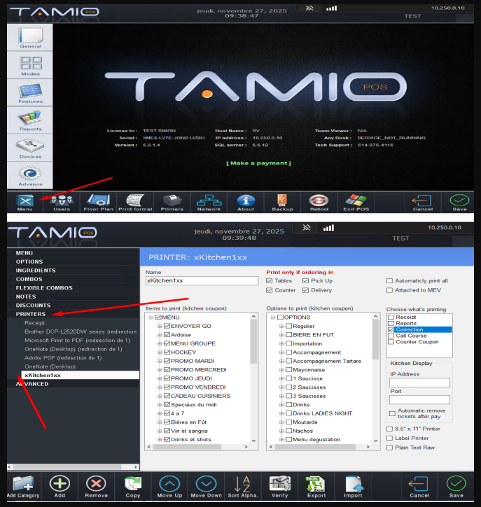Collapse the OPTIONS tree root node
This screenshot has height=507, width=481.
pos(273,317)
